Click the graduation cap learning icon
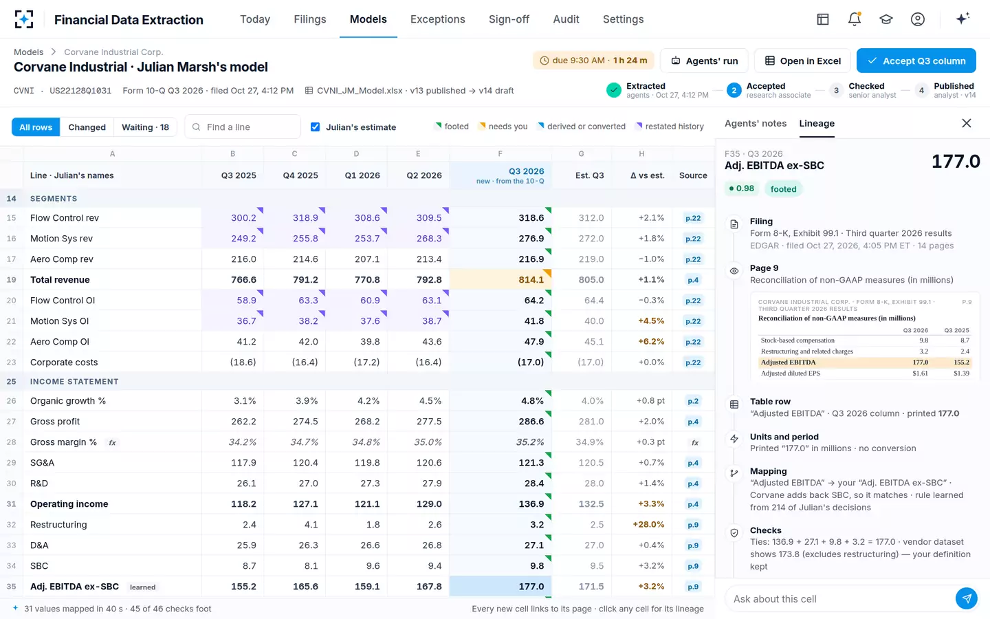The image size is (990, 619). [x=886, y=19]
